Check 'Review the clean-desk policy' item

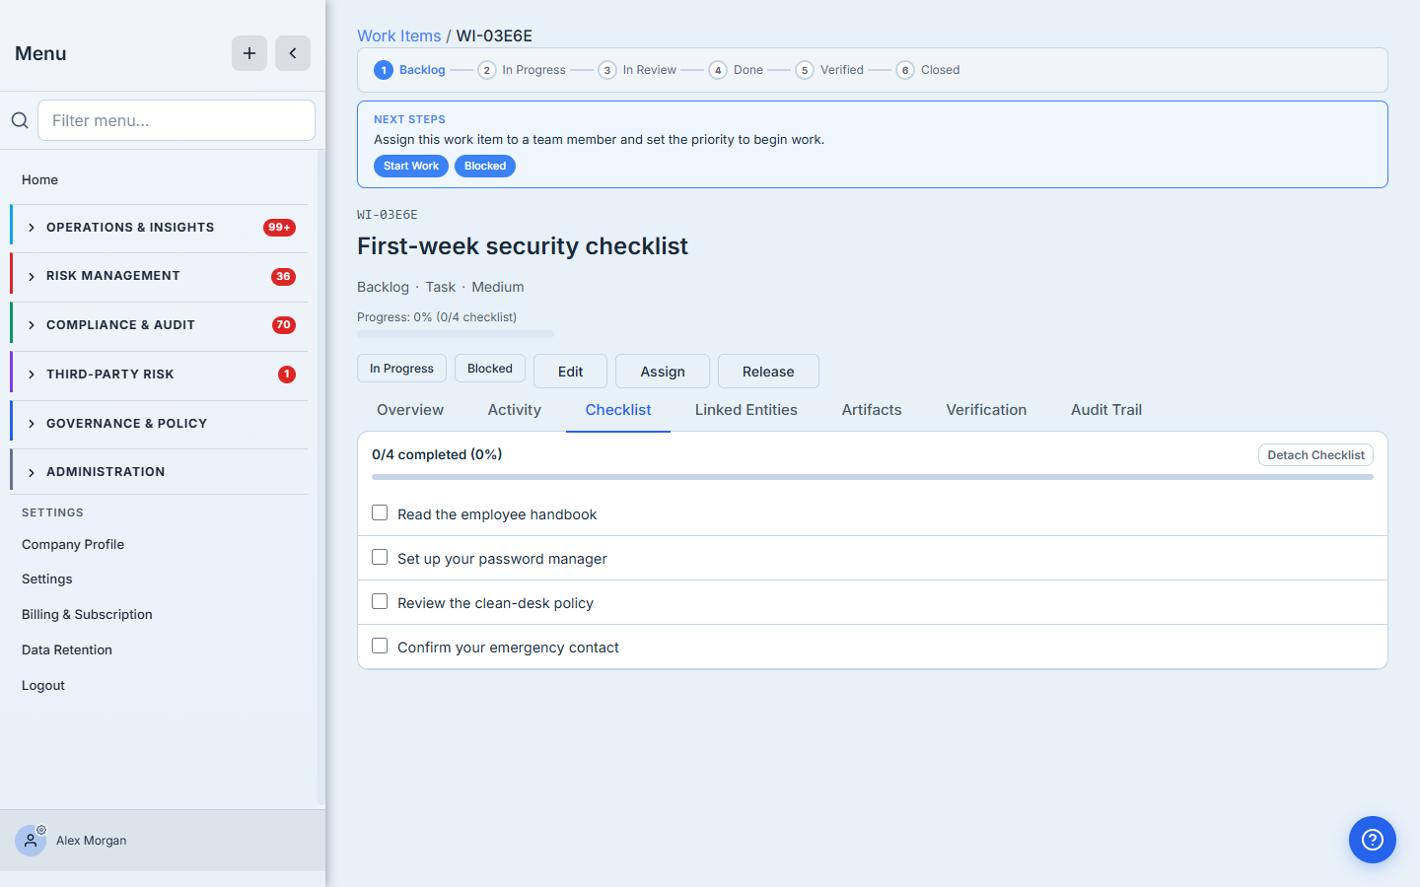point(380,601)
